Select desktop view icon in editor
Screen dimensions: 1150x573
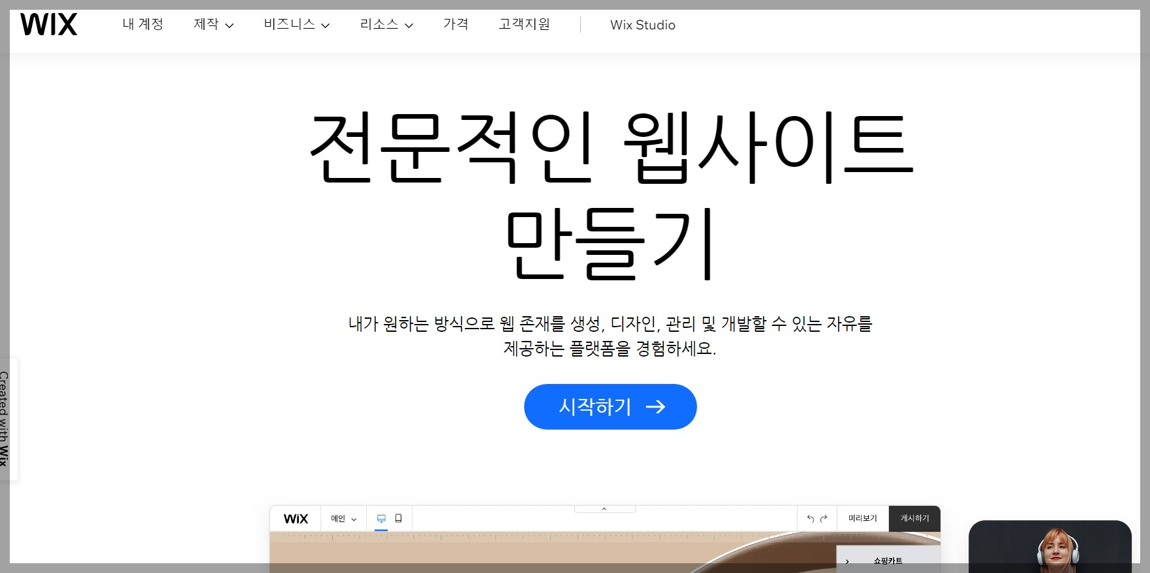click(x=381, y=519)
